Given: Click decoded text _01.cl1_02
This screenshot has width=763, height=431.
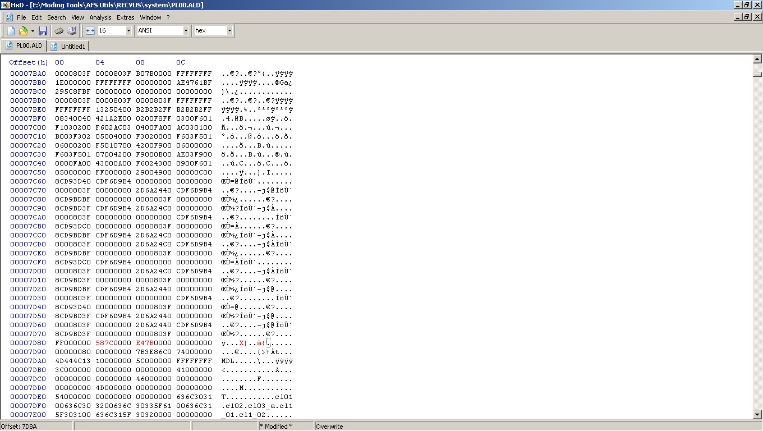Looking at the screenshot, I should (257, 415).
